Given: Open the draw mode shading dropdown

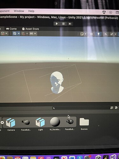Looking at the screenshot, I should [x=83, y=34].
